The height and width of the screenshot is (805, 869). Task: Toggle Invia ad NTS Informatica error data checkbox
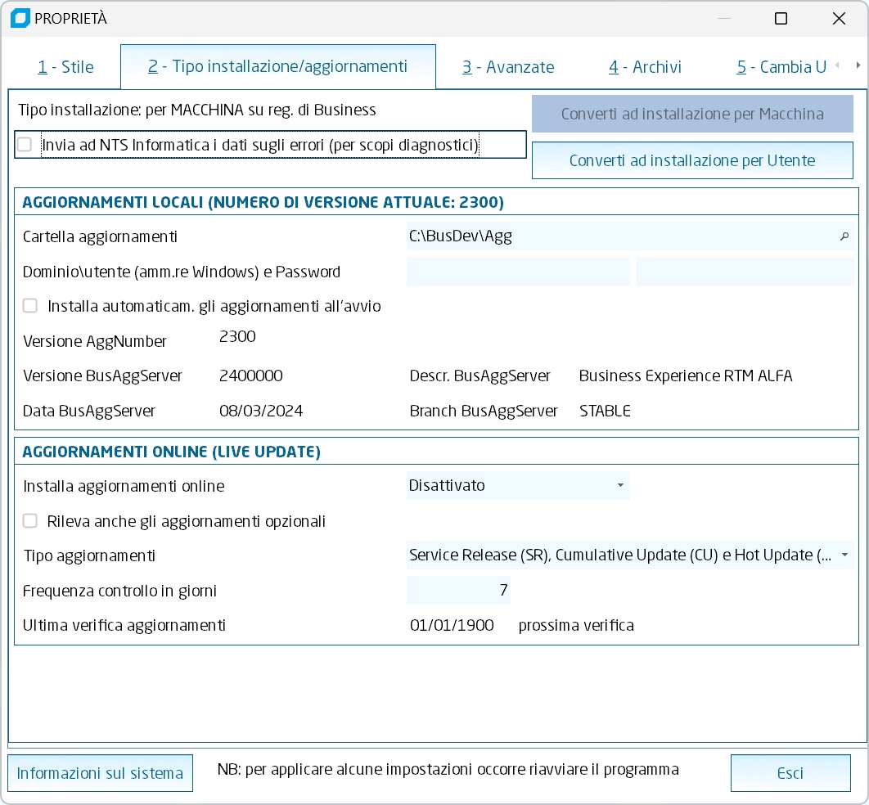(25, 145)
